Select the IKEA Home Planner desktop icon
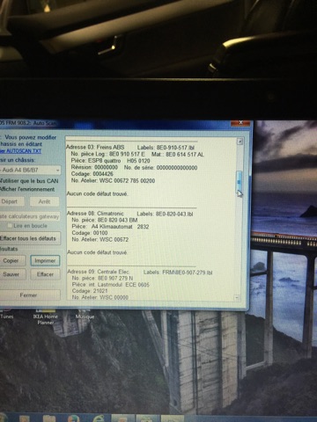 point(45,316)
